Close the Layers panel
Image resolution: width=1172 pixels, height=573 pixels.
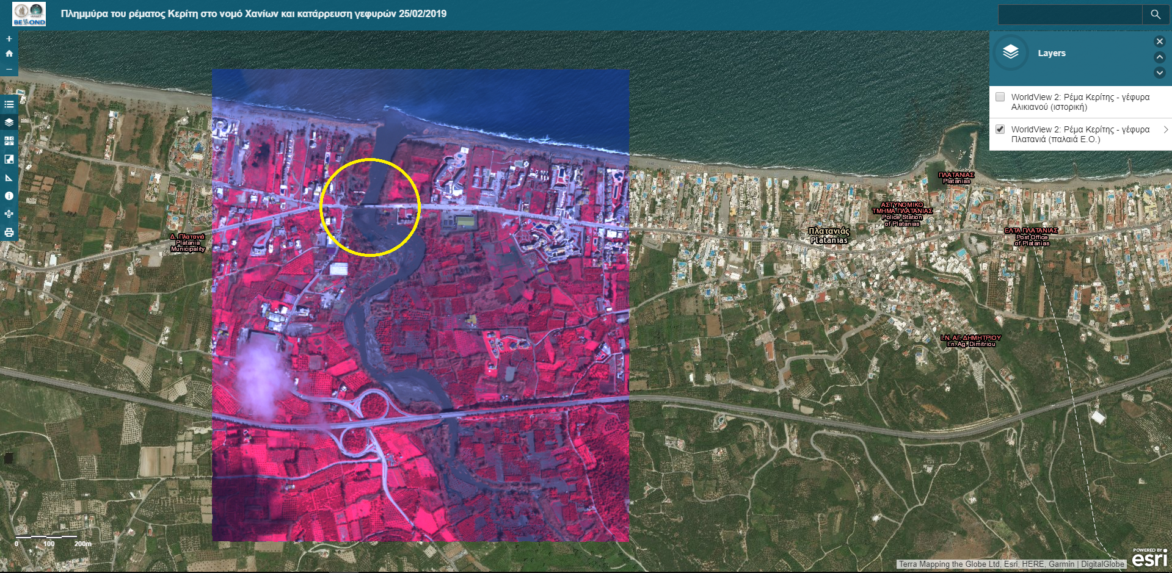[x=1159, y=41]
